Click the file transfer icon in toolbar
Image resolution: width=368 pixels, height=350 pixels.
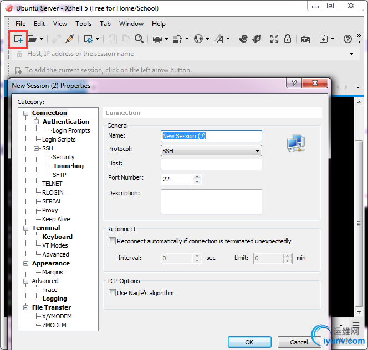pyautogui.click(x=177, y=39)
